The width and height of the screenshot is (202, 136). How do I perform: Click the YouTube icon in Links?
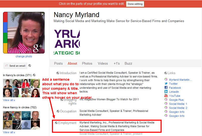(166, 96)
